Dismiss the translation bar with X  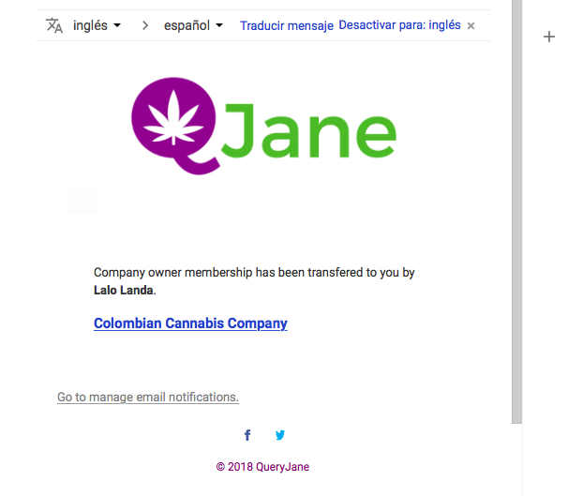click(x=471, y=25)
